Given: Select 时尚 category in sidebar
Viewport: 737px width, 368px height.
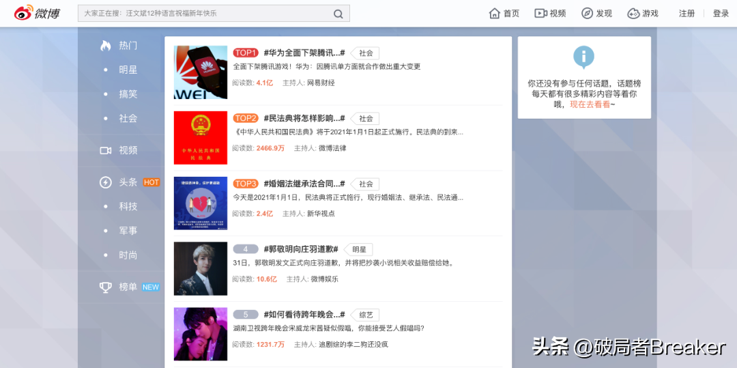Looking at the screenshot, I should click(x=128, y=255).
